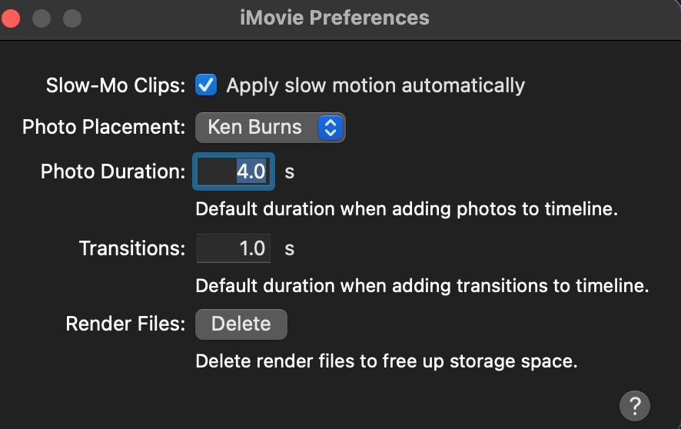Click the "Apply slow motion automatically" label
The width and height of the screenshot is (681, 429).
pos(375,85)
